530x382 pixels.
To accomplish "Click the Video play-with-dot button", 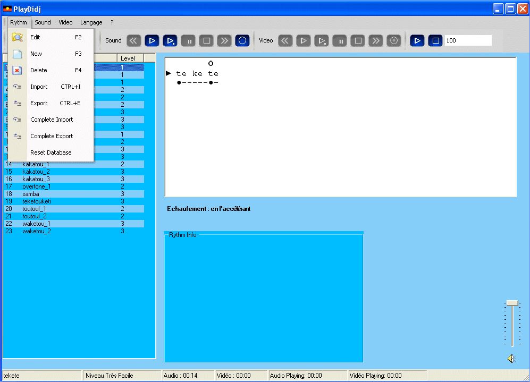I will (322, 41).
